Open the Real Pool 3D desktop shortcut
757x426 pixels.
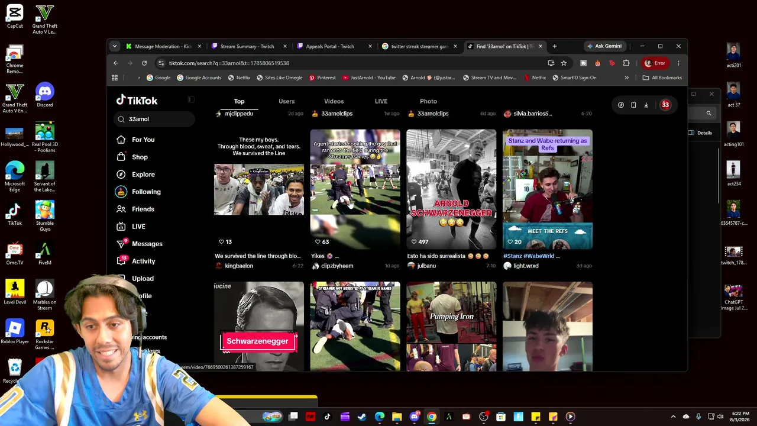(44, 137)
